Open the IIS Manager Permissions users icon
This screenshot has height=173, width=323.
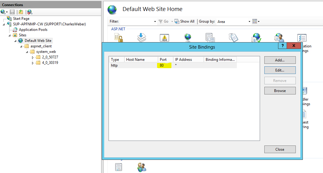(x=142, y=167)
